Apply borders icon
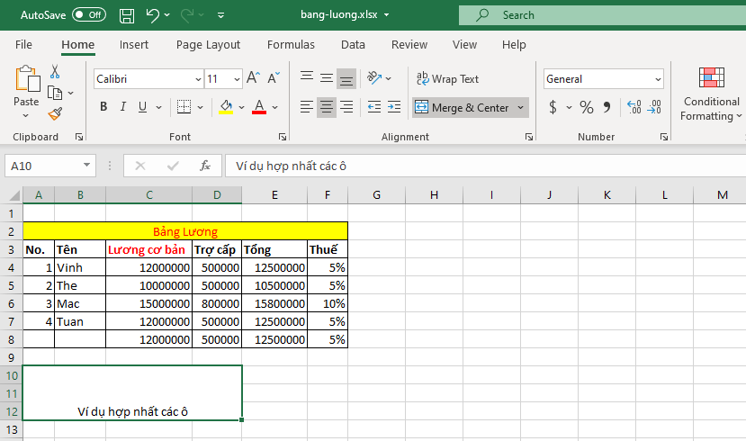This screenshot has height=441, width=746. coord(184,106)
